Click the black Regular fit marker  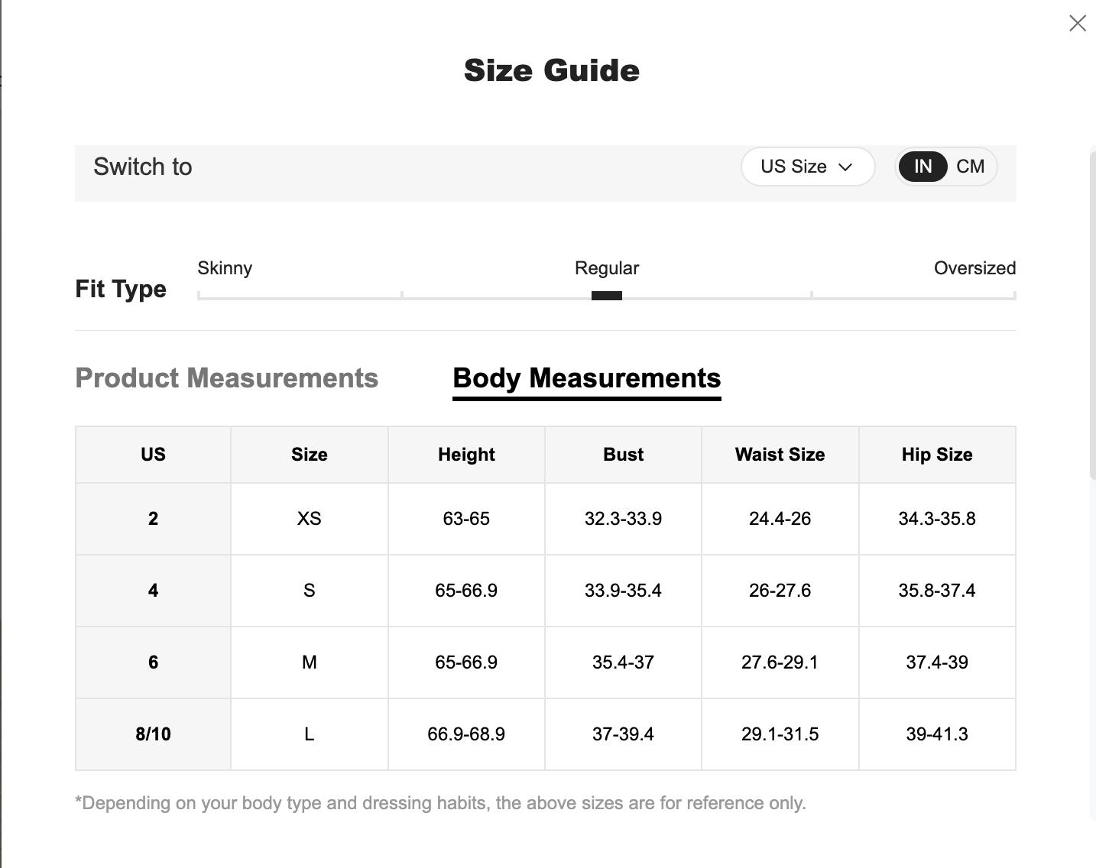tap(606, 296)
